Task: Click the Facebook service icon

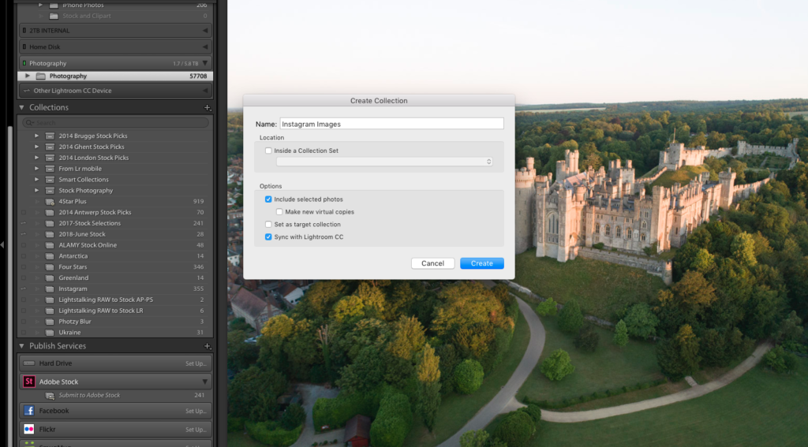Action: [x=29, y=411]
